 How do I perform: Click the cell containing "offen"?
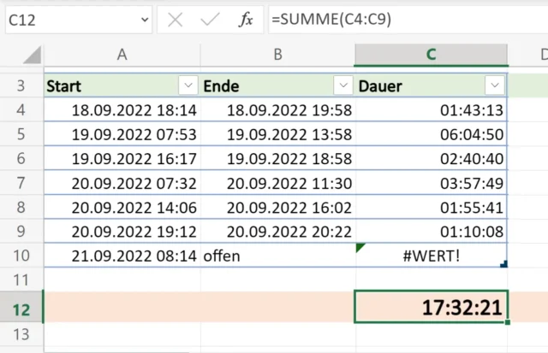278,255
